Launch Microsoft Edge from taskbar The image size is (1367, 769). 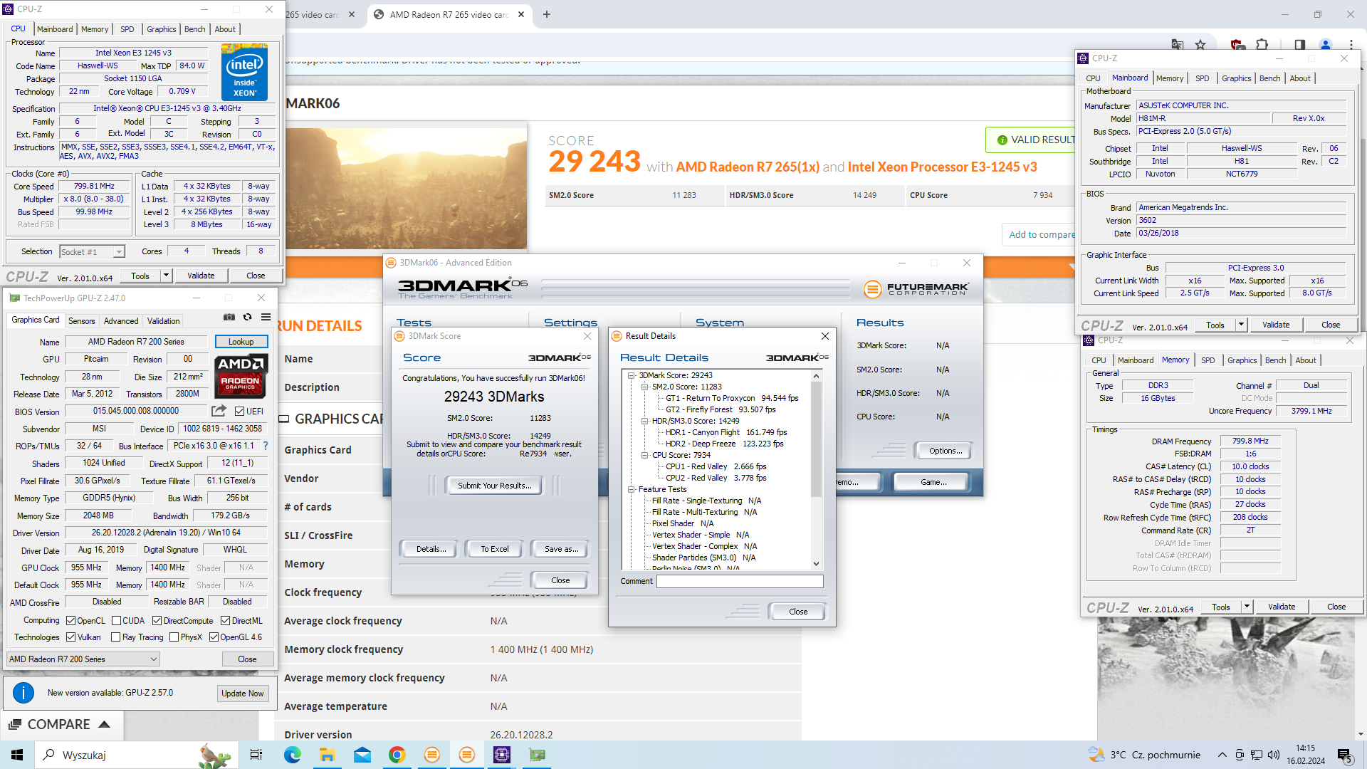click(x=292, y=755)
